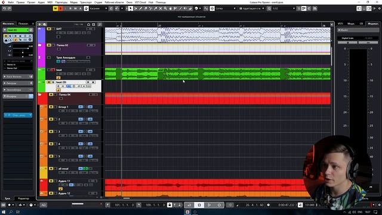Select the Draw pencil tool
Image resolution: width=382 pixels, height=215 pixels.
pos(141,8)
